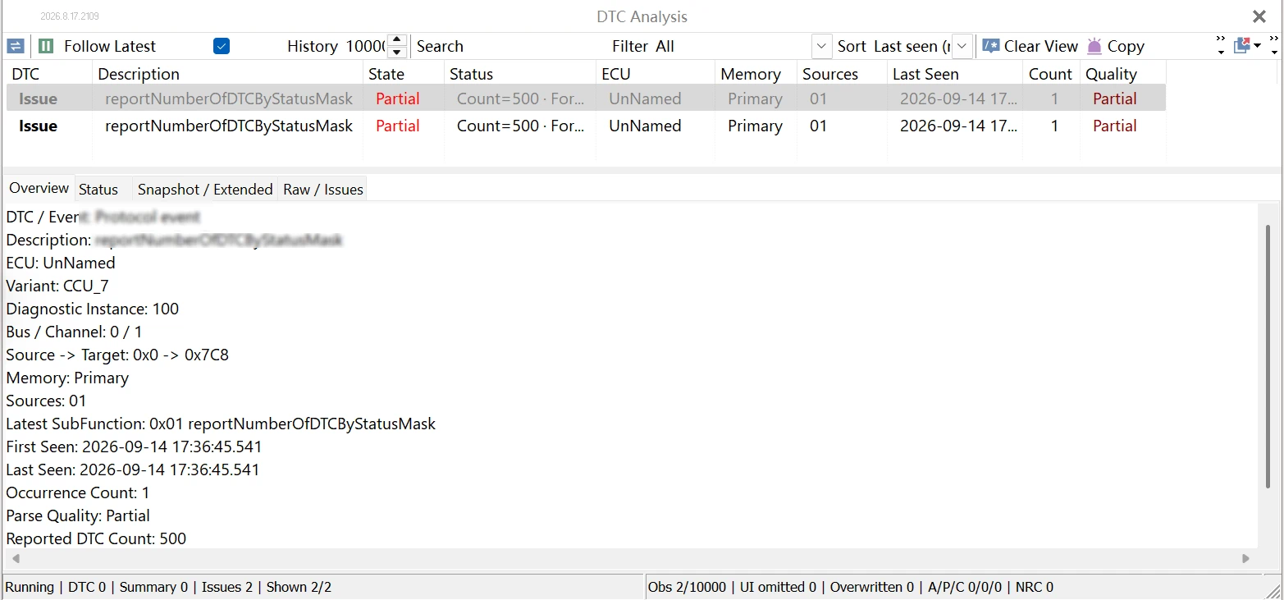Click the State column header
This screenshot has height=600, width=1284.
[x=404, y=74]
